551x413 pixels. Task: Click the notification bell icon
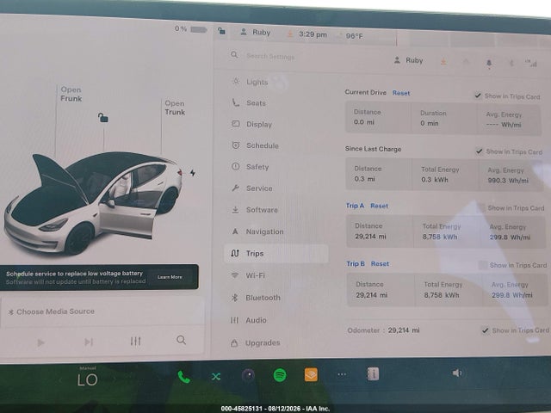pyautogui.click(x=489, y=63)
